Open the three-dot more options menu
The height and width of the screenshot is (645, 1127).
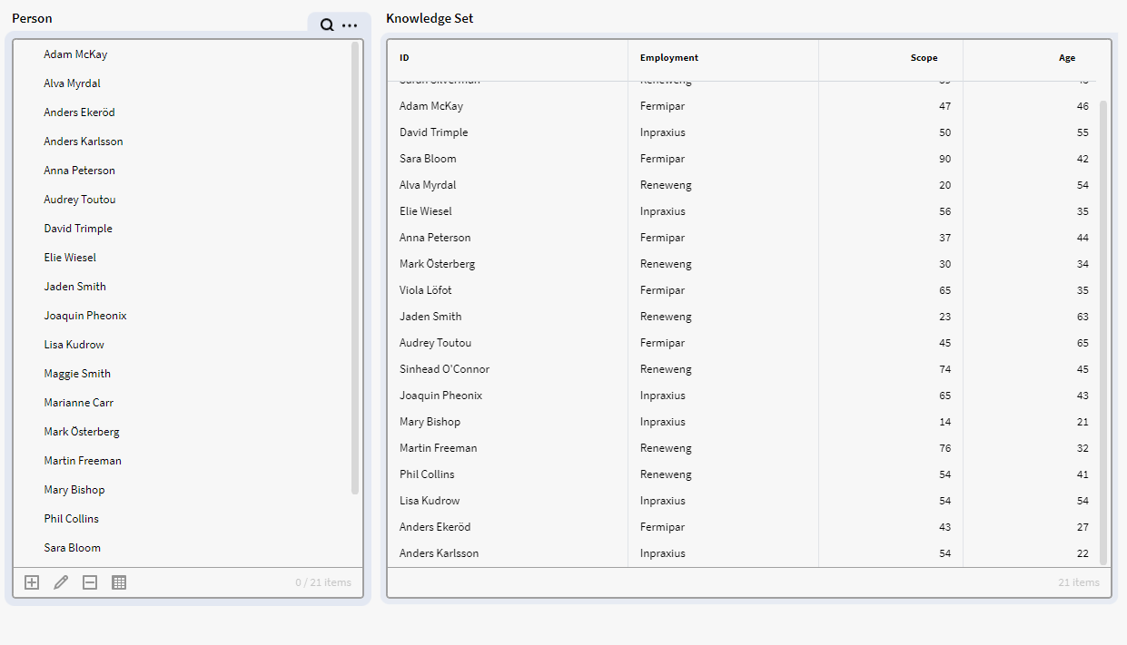[350, 25]
